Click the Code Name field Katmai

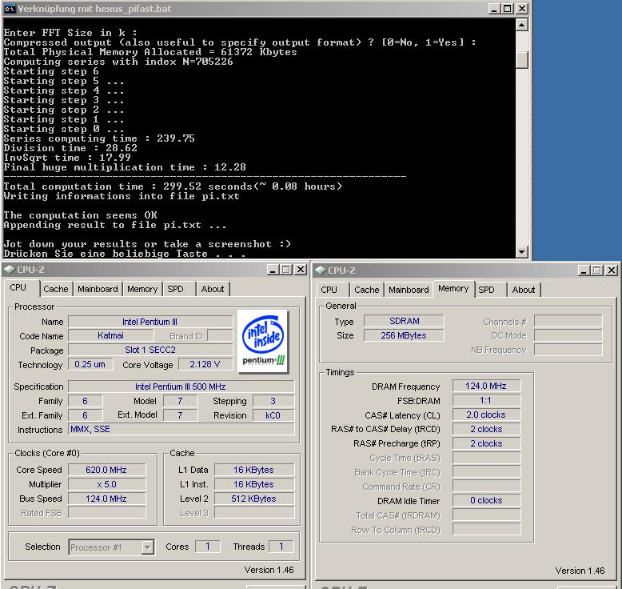click(x=110, y=335)
